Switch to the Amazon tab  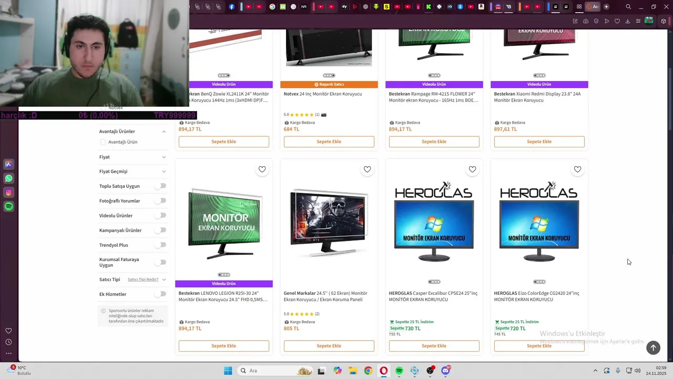tap(481, 7)
